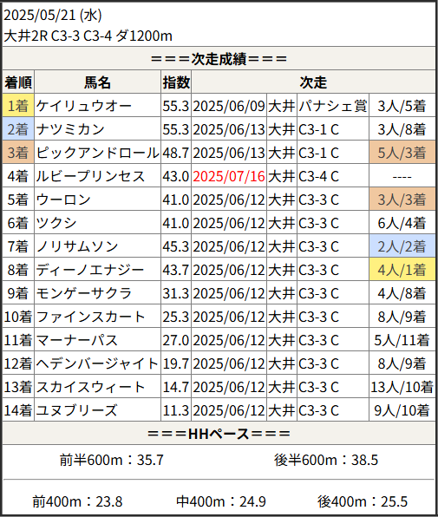The width and height of the screenshot is (438, 517).
Task: Select horse ユヌブリーズ in last row
Action: [76, 410]
